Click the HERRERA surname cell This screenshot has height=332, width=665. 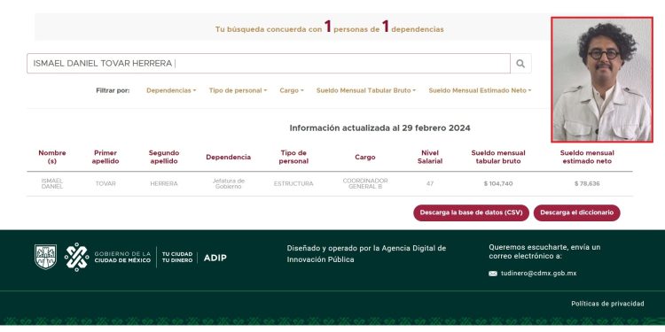[x=164, y=184]
